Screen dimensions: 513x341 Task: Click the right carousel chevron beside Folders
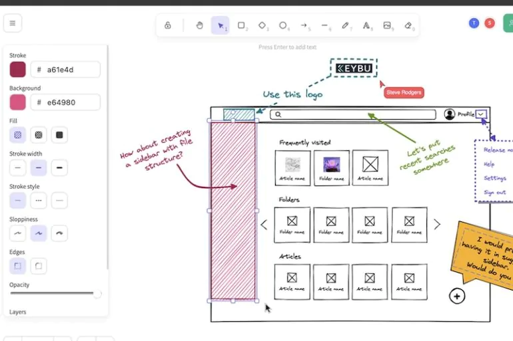point(437,224)
